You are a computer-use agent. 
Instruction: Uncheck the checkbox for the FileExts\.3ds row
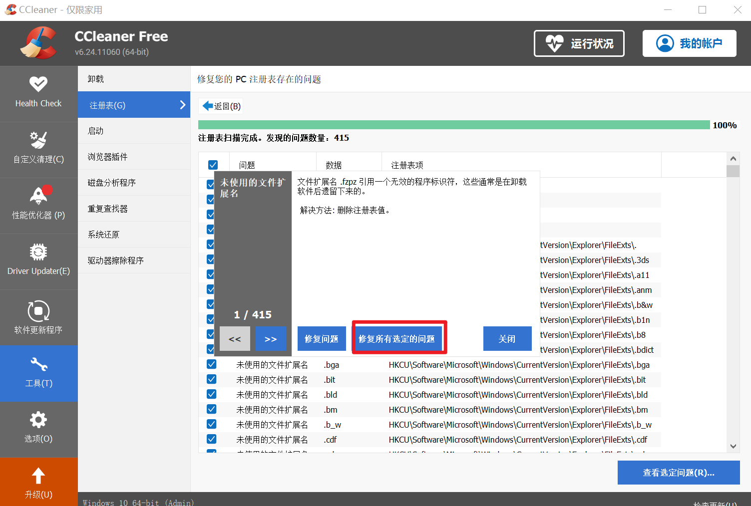tap(211, 259)
